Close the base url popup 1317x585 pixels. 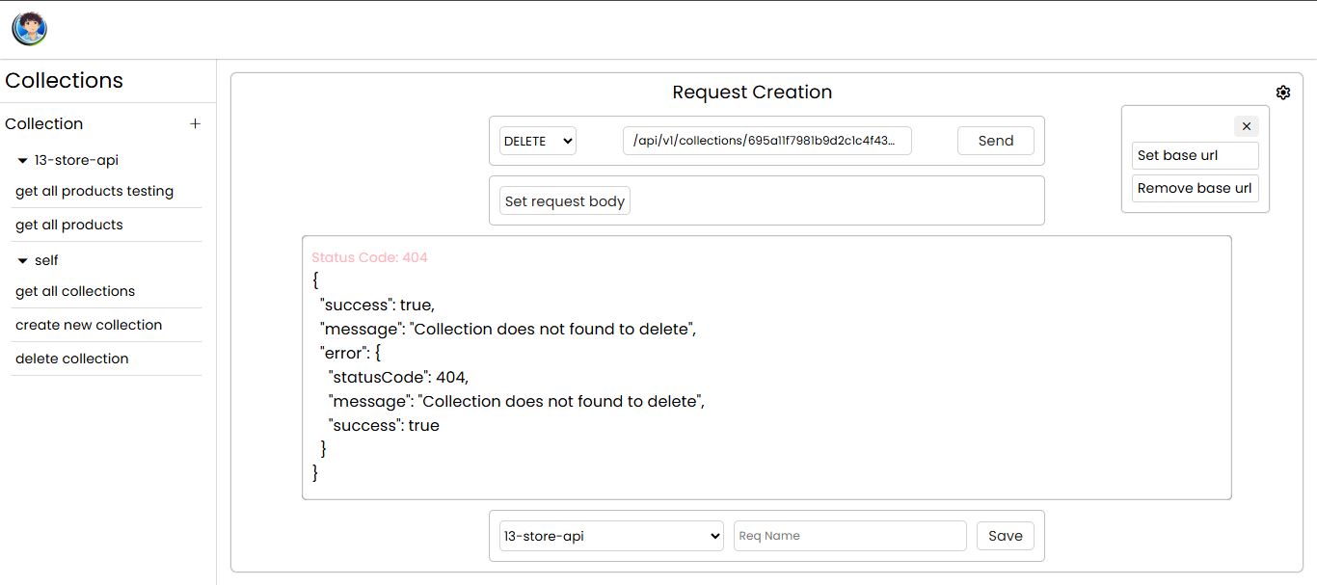[1247, 126]
